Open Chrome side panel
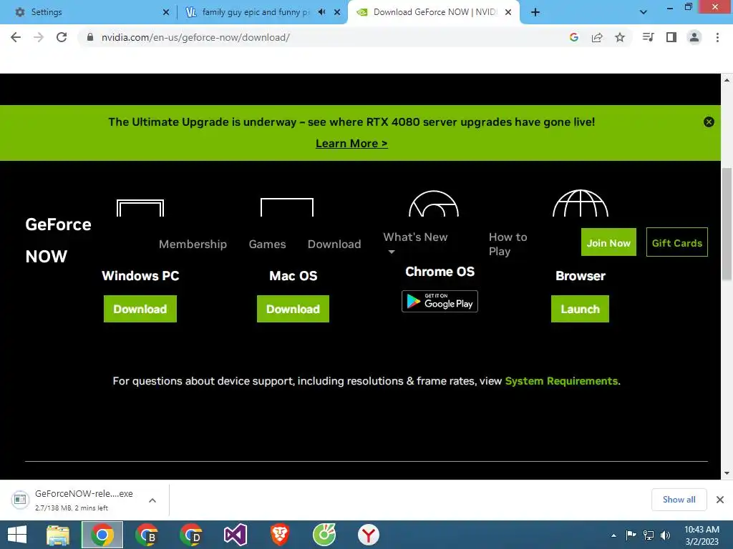 coord(671,37)
